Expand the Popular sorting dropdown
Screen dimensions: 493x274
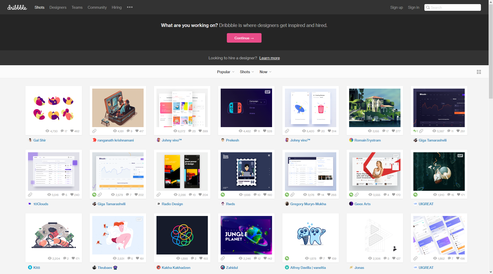coord(226,72)
